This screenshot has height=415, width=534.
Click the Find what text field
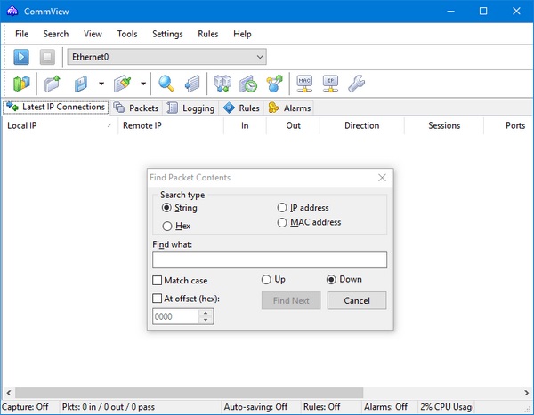(x=270, y=259)
